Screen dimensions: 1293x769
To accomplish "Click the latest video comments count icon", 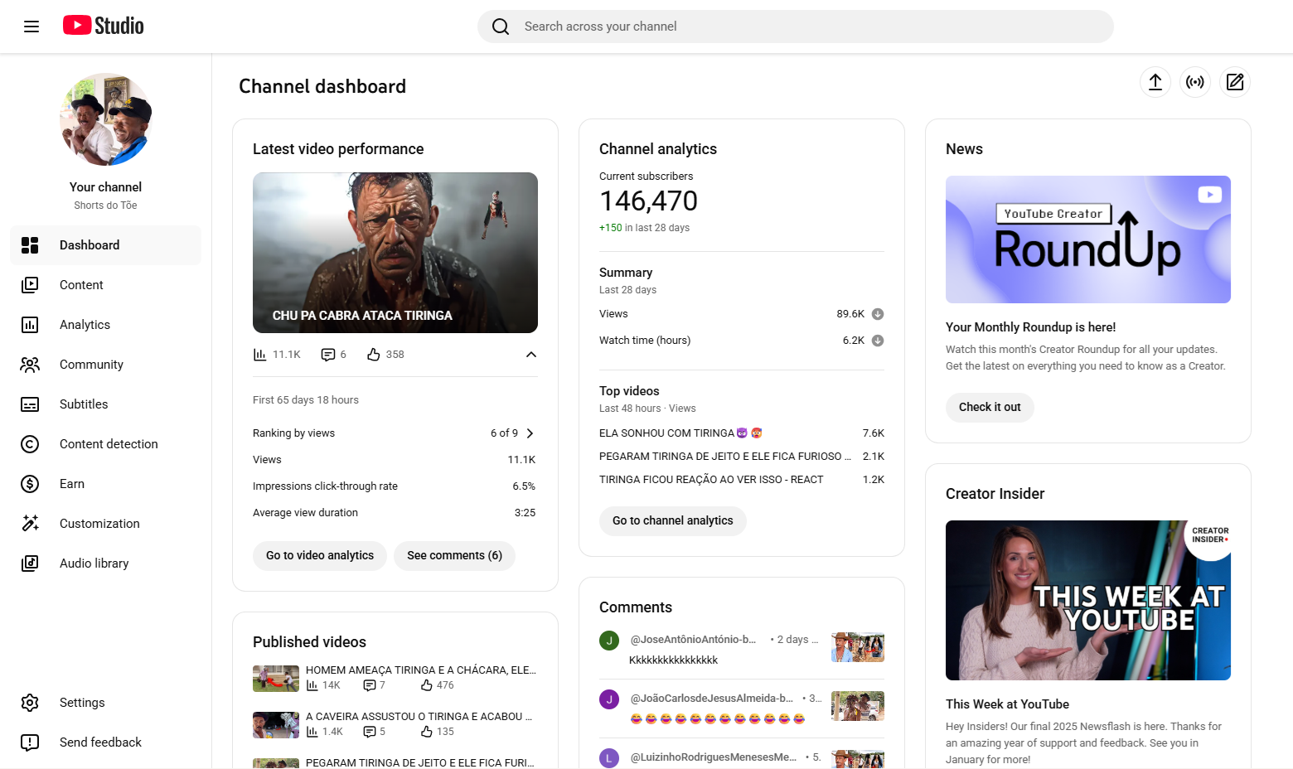I will point(328,355).
